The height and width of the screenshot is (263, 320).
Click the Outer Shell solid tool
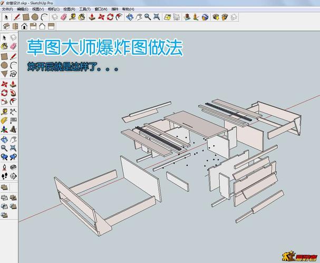[4, 187]
